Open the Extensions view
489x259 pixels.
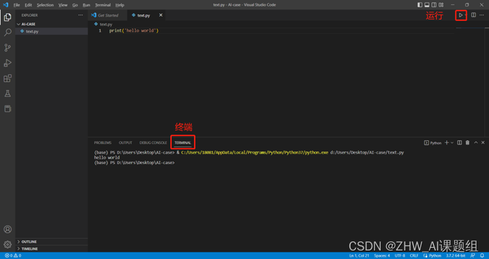7,78
